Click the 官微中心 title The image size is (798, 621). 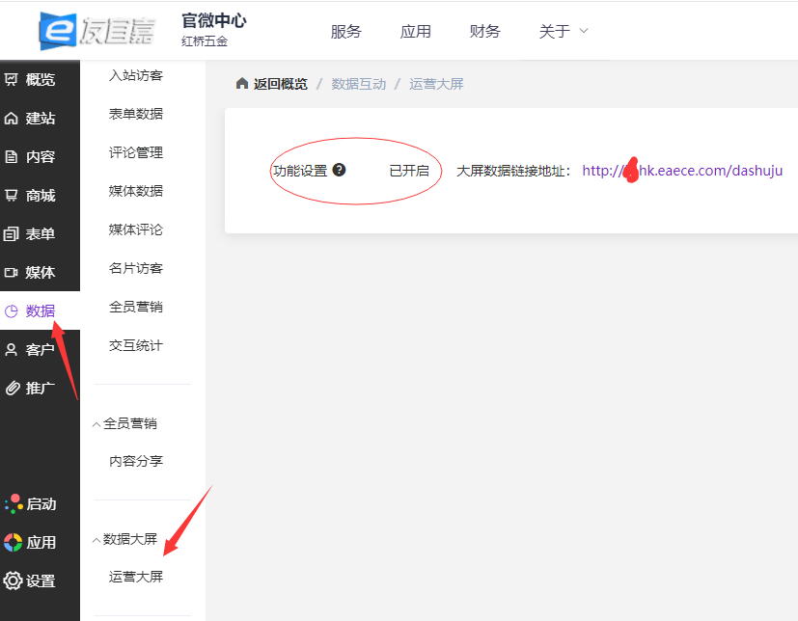coord(214,21)
